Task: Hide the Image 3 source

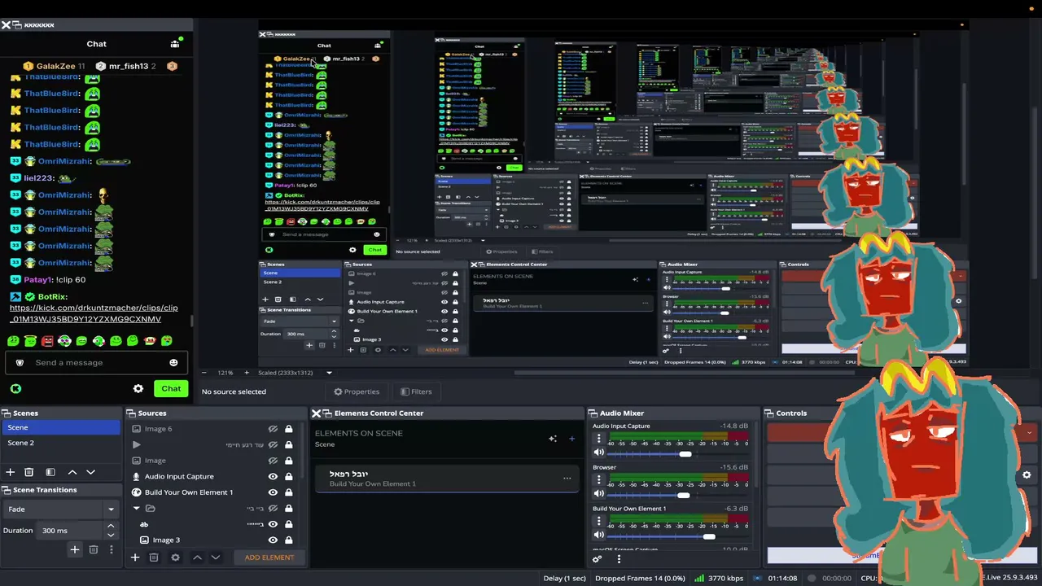Action: (x=273, y=540)
